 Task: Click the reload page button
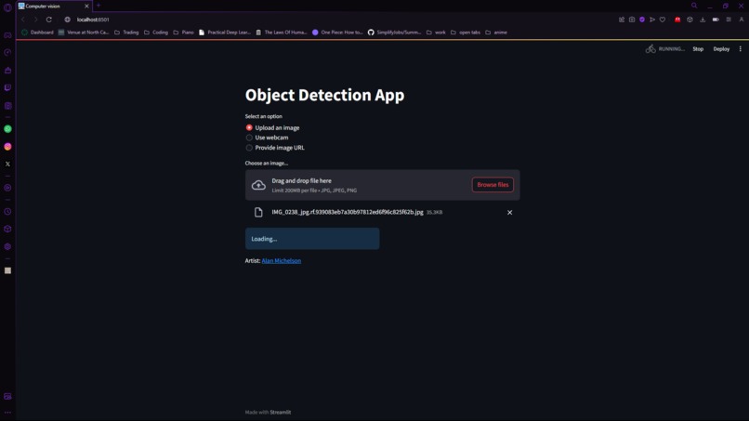click(x=48, y=20)
